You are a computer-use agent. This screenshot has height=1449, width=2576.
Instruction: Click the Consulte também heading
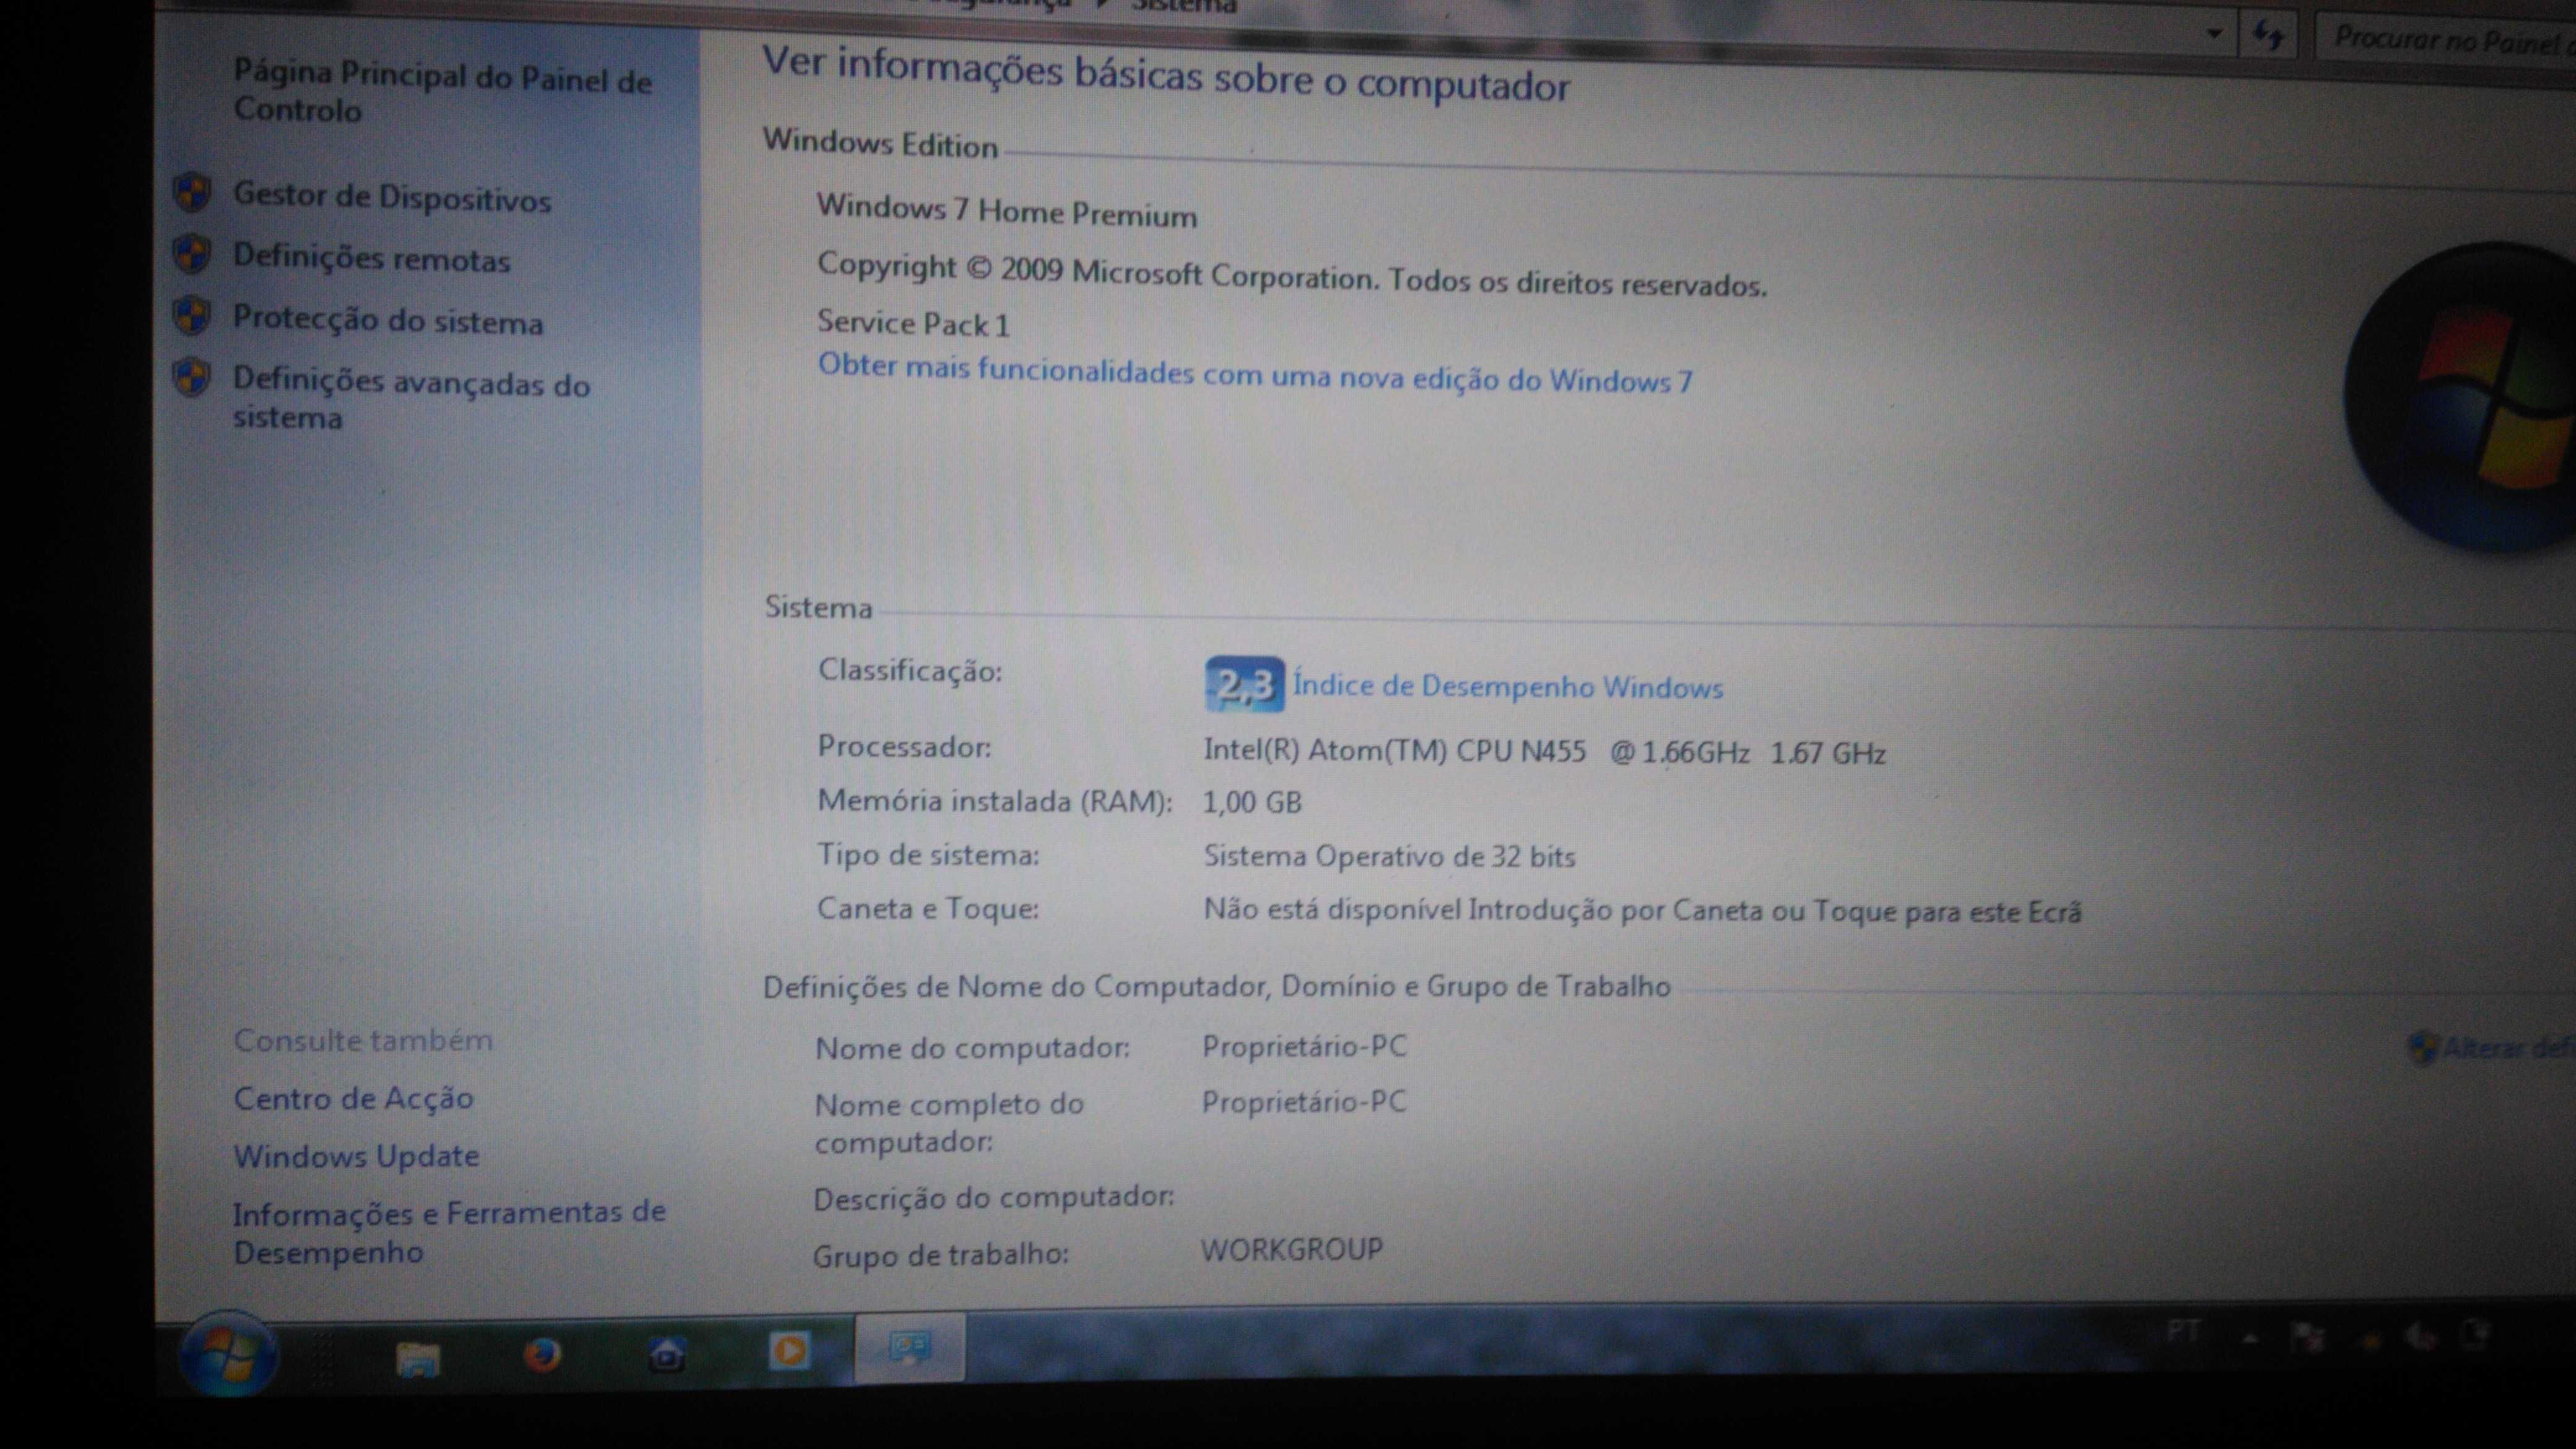point(363,1040)
